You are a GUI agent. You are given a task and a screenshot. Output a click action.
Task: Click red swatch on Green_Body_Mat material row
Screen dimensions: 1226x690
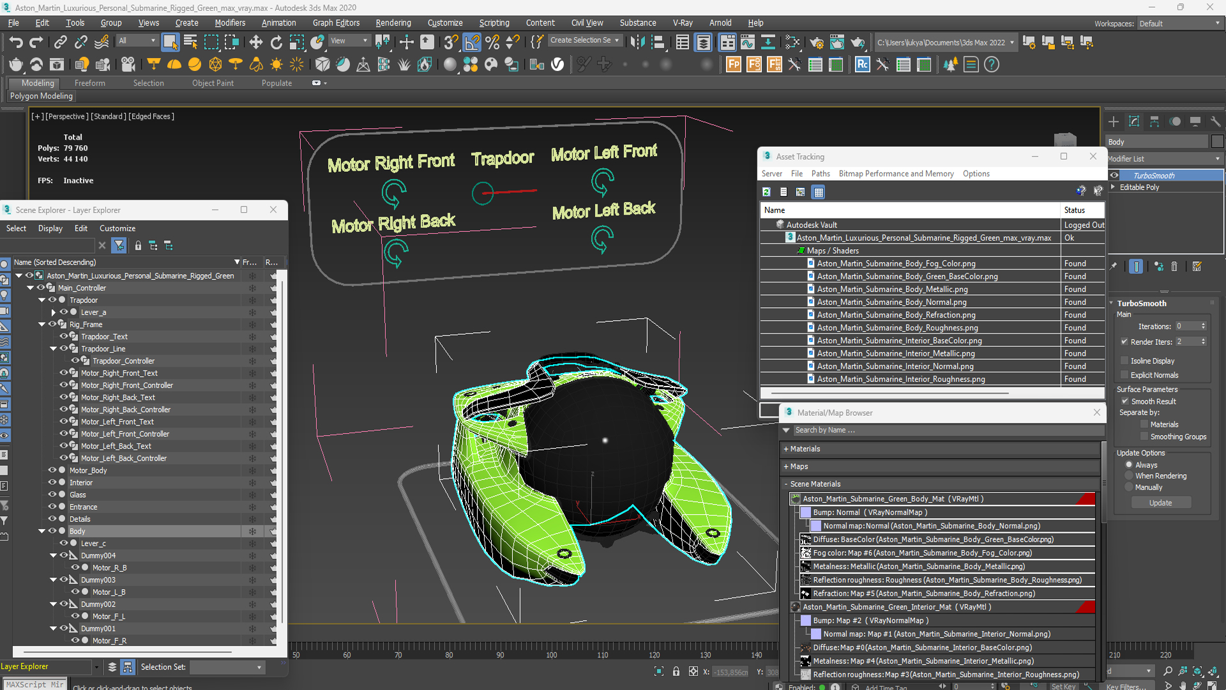tap(1086, 499)
